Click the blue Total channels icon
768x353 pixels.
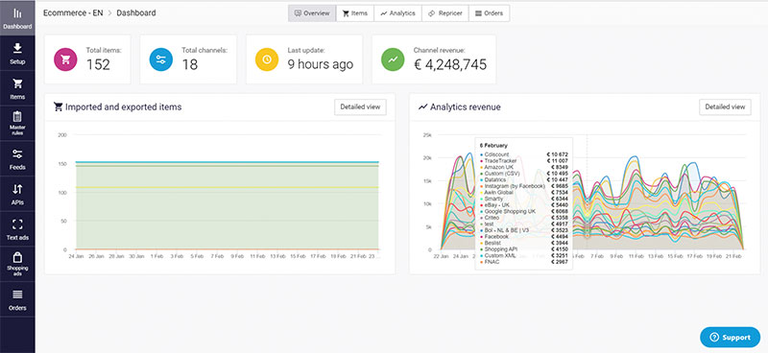click(x=161, y=59)
